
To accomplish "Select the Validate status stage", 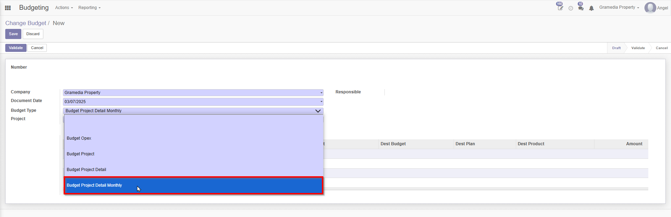I will tap(638, 48).
